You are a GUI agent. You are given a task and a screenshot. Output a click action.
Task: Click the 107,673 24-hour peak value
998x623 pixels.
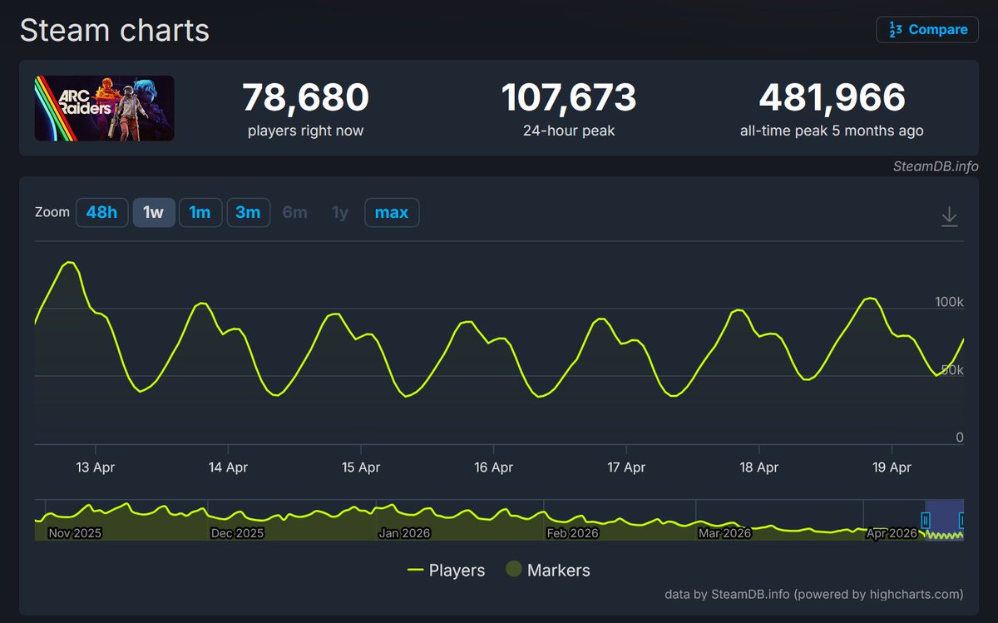click(569, 98)
